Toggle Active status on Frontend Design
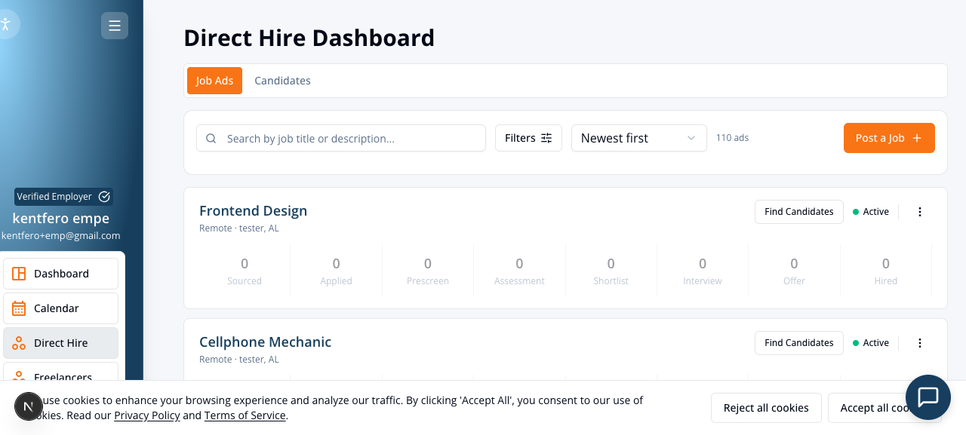966x435 pixels. (871, 212)
